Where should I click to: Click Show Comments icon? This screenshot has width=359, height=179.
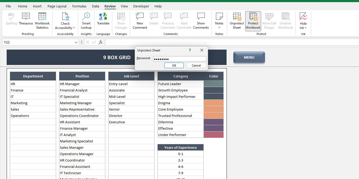coord(201,16)
